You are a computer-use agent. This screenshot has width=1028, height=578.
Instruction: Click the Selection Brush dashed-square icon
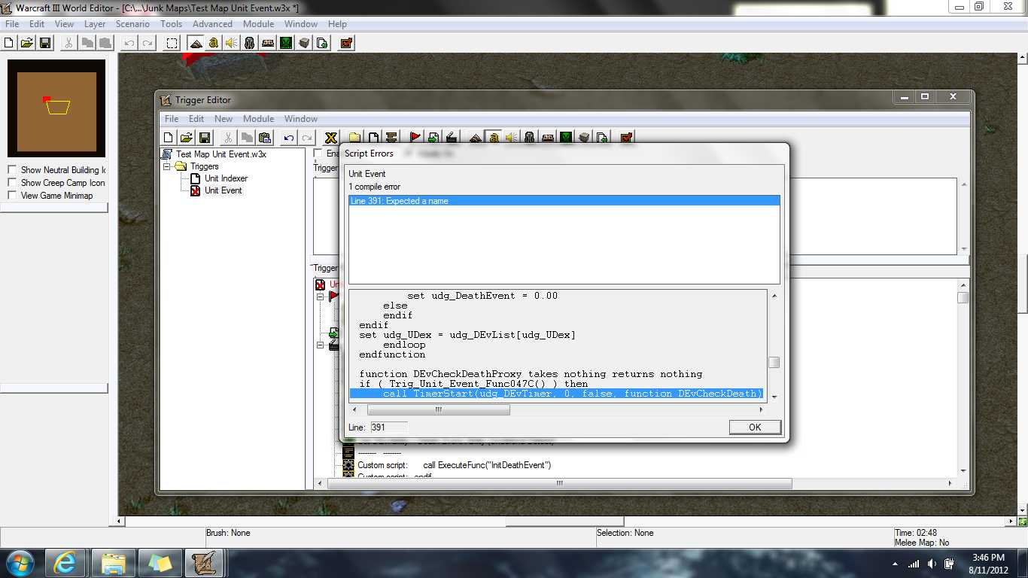(x=172, y=43)
